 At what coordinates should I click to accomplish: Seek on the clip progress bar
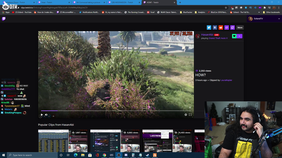[x=116, y=111]
